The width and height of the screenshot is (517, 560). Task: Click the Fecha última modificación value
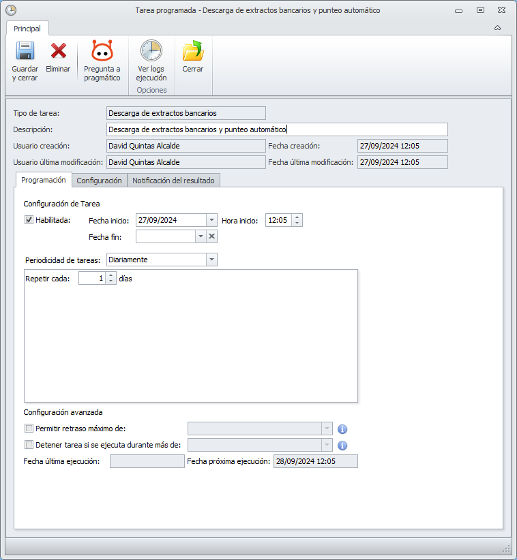point(402,162)
